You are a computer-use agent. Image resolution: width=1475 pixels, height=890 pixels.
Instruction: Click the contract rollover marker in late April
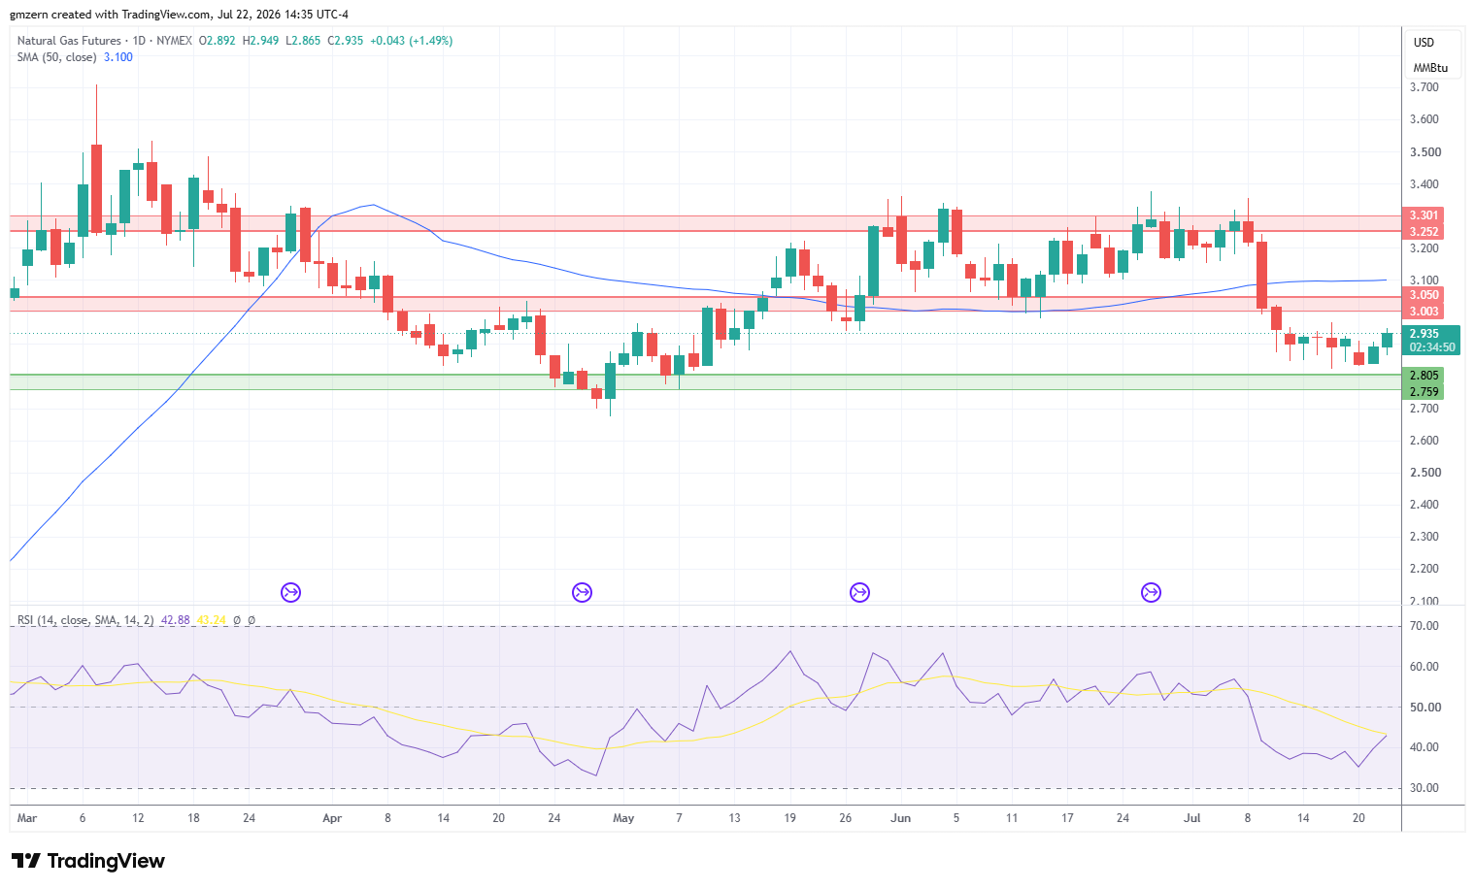[583, 592]
